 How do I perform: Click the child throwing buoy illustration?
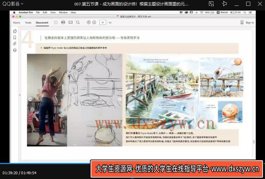coord(222,77)
